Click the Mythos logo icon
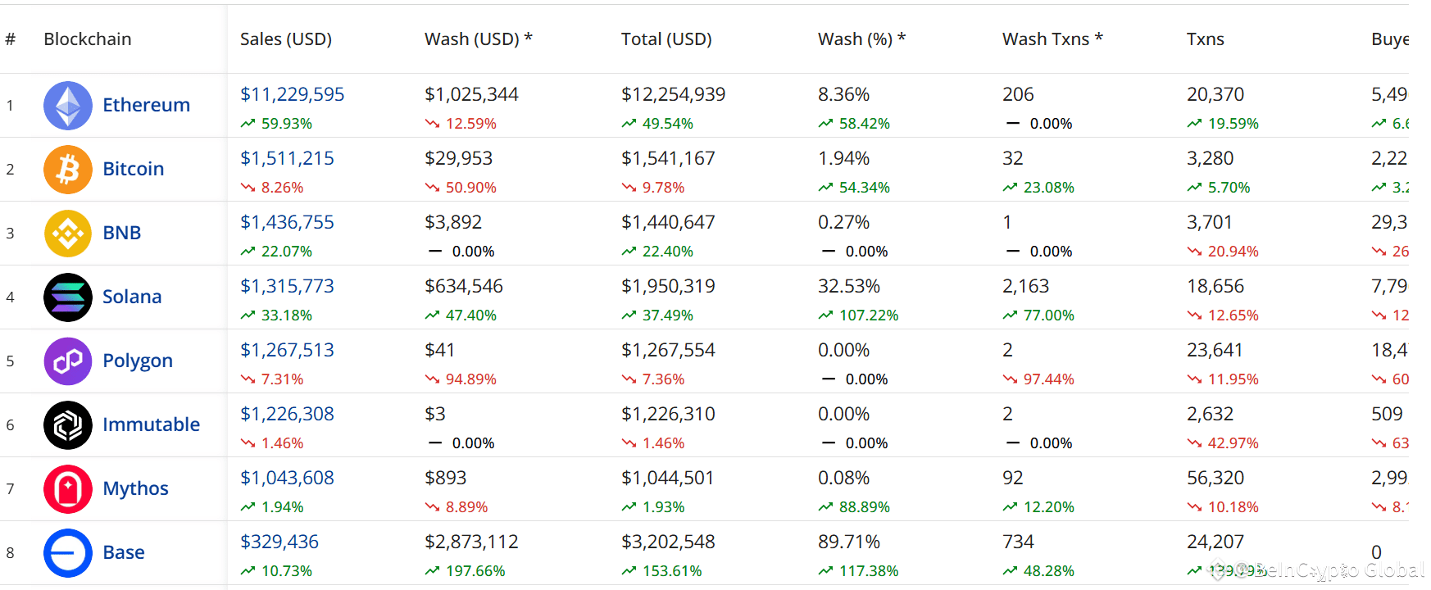The height and width of the screenshot is (590, 1431). coord(68,489)
